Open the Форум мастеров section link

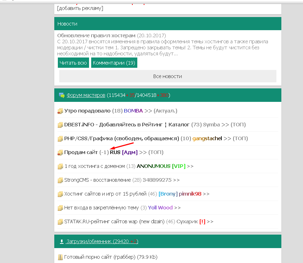click(86, 95)
